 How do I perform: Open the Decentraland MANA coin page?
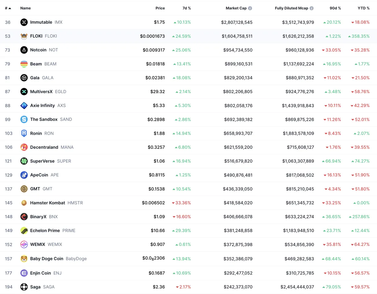click(44, 147)
